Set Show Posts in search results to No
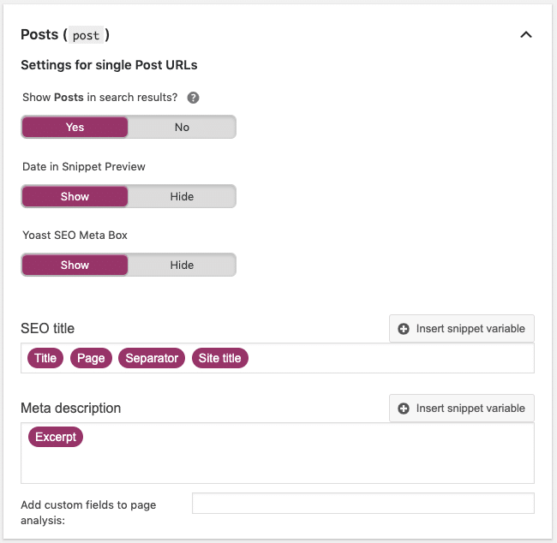The height and width of the screenshot is (543, 557). tap(182, 127)
